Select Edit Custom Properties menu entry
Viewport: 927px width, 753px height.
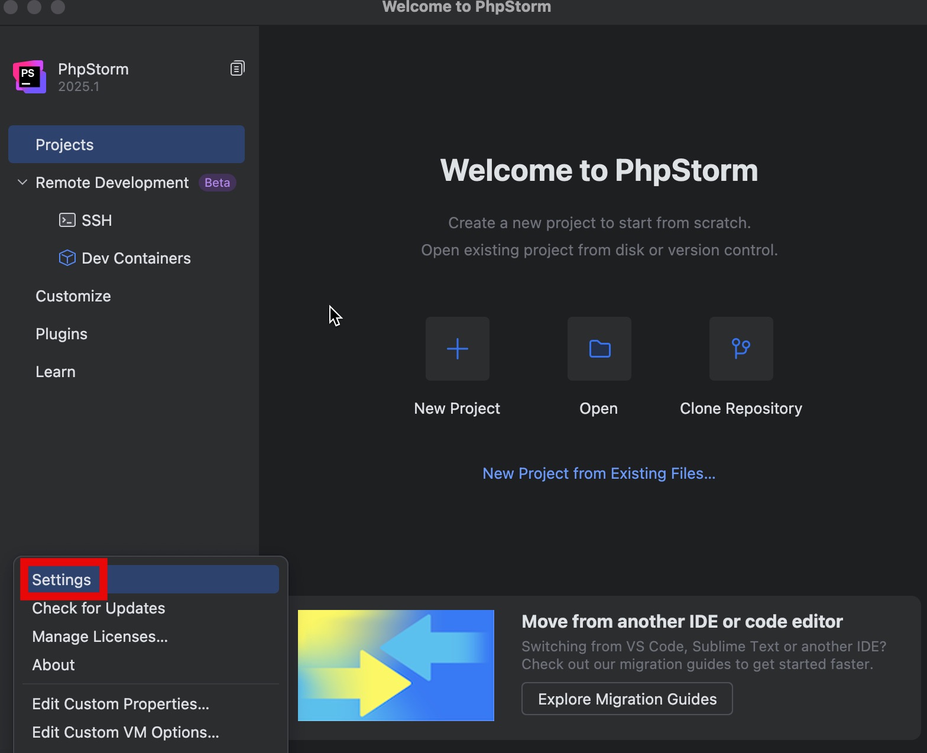[x=121, y=704]
